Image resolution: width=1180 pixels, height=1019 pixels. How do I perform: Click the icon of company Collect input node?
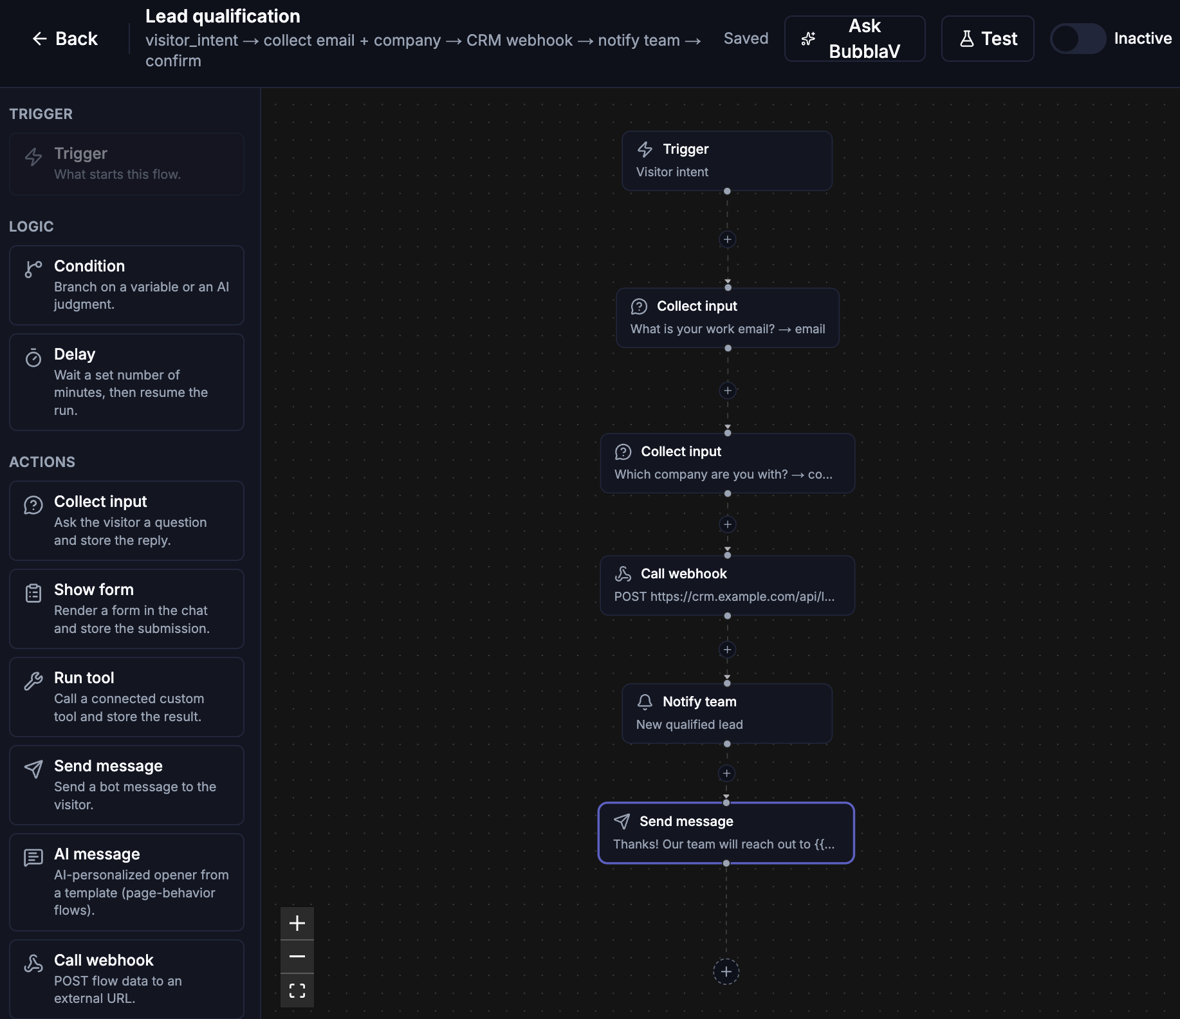point(623,452)
